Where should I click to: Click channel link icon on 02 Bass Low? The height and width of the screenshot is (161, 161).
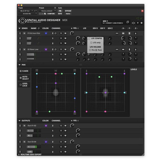tap(56, 49)
